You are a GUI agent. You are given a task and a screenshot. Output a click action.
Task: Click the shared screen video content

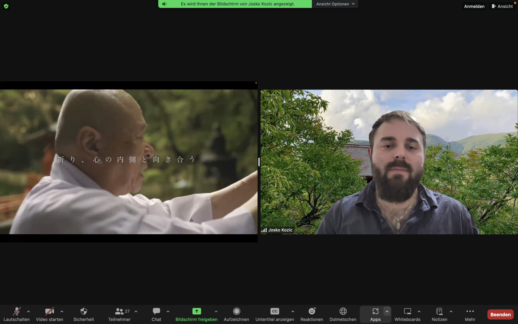(x=129, y=162)
